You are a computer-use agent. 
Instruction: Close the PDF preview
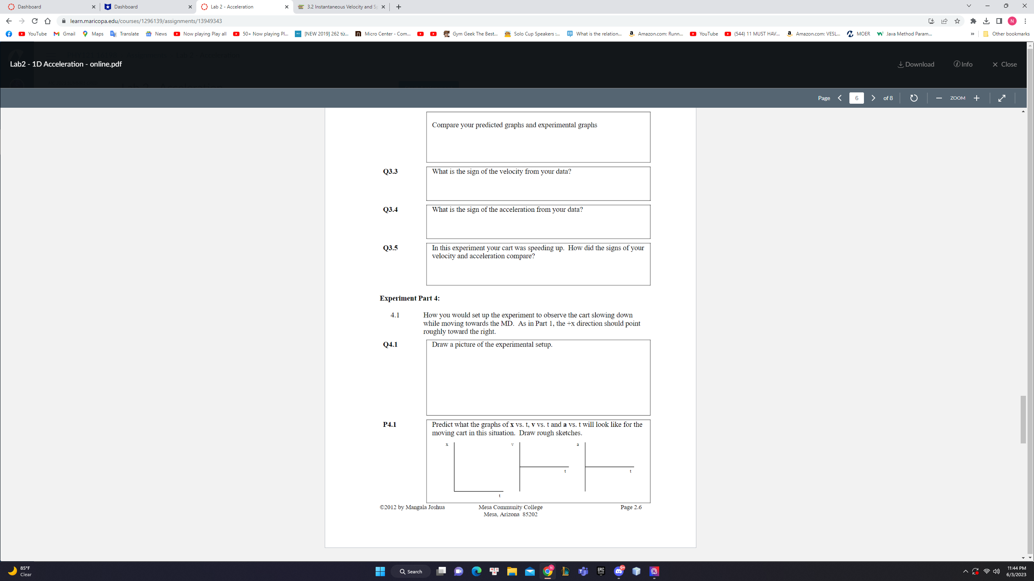coord(1004,64)
